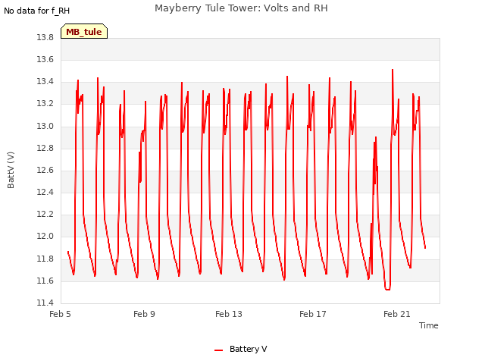Viewport: 485px width, 364px height.
Task: Click the MB_tule annotation label
Action: click(x=84, y=31)
